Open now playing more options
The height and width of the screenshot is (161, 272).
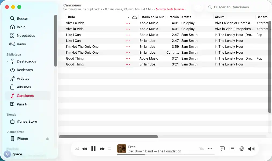pos(210,149)
